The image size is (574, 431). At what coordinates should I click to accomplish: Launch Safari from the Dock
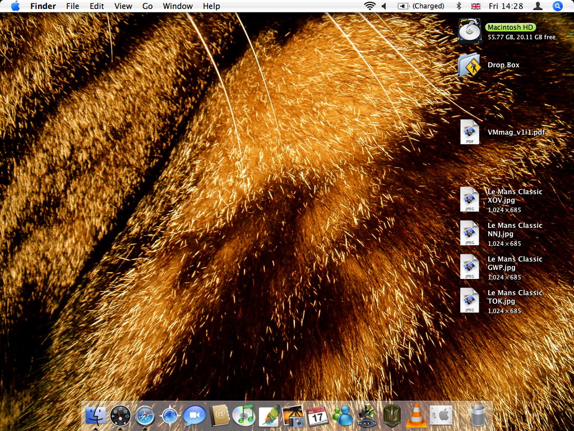[x=145, y=416]
